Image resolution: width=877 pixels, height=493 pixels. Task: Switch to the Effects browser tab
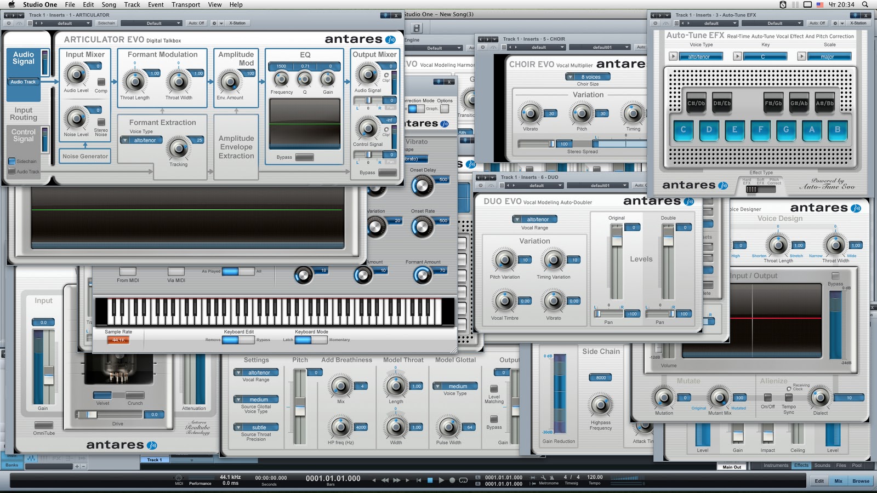[801, 465]
